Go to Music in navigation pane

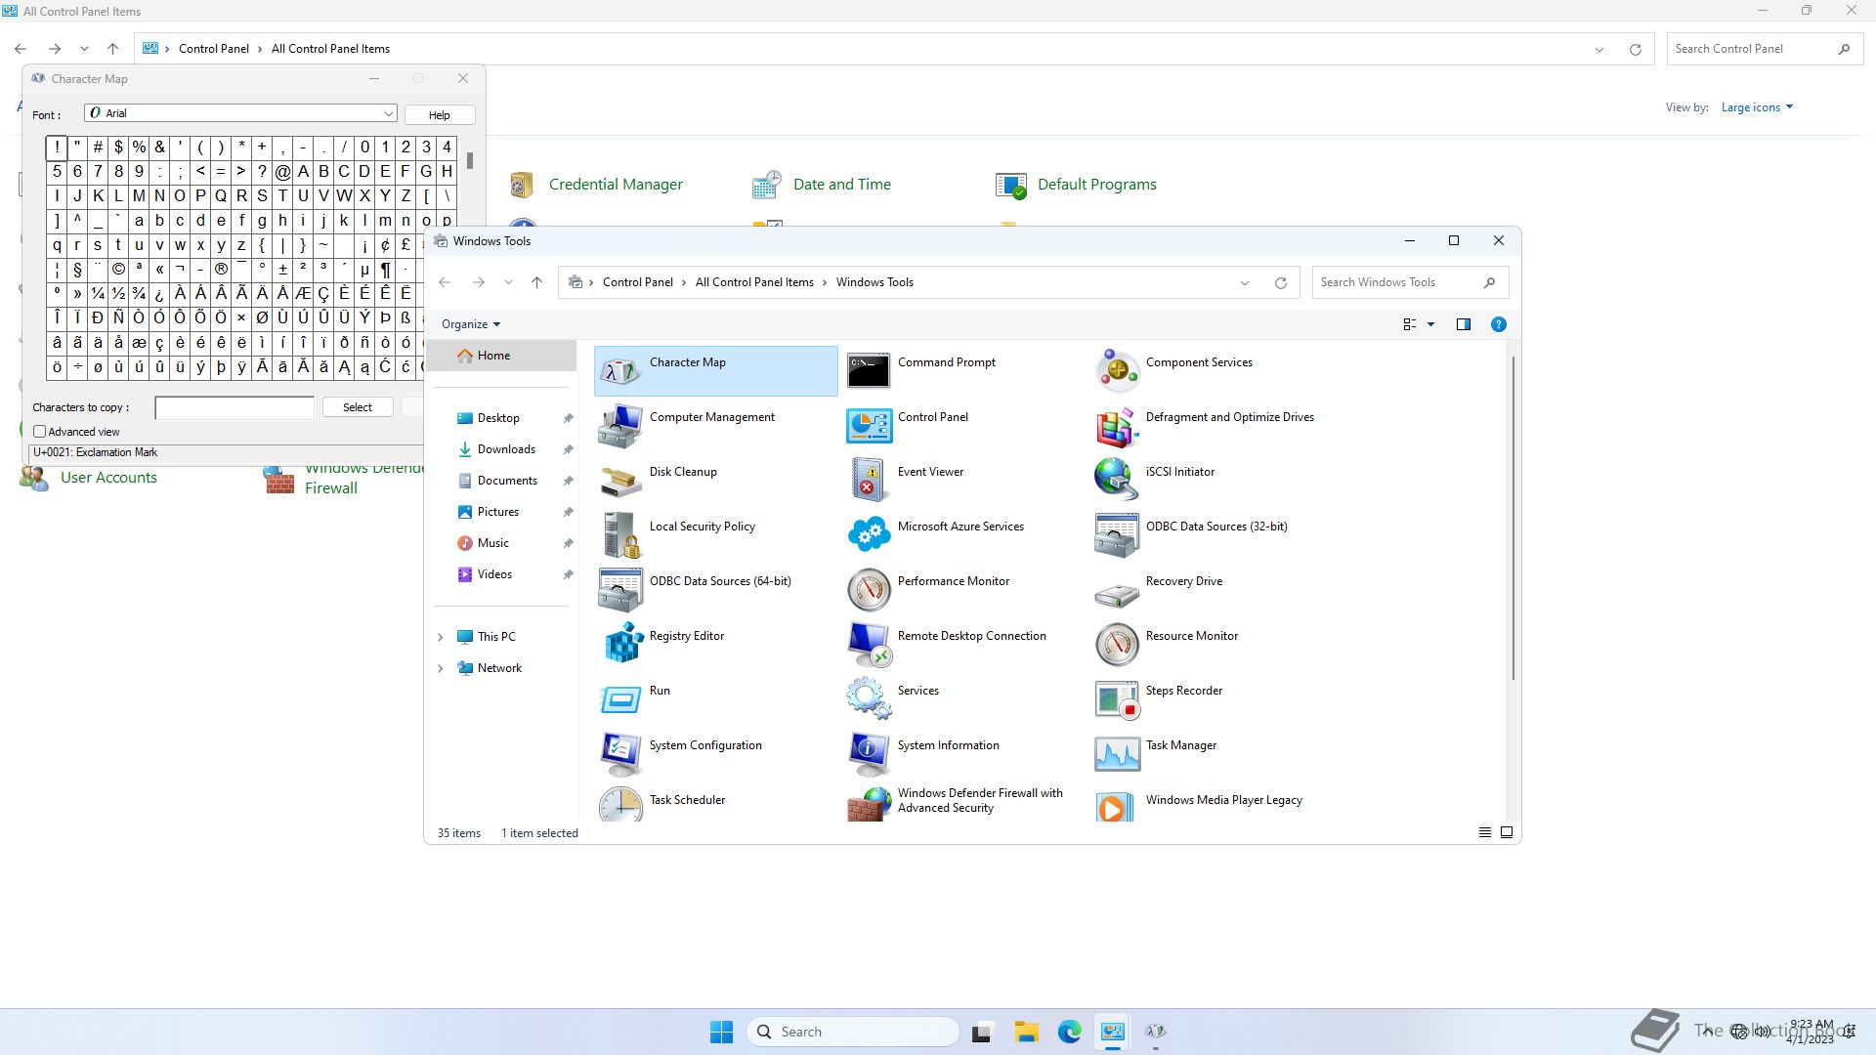492,543
